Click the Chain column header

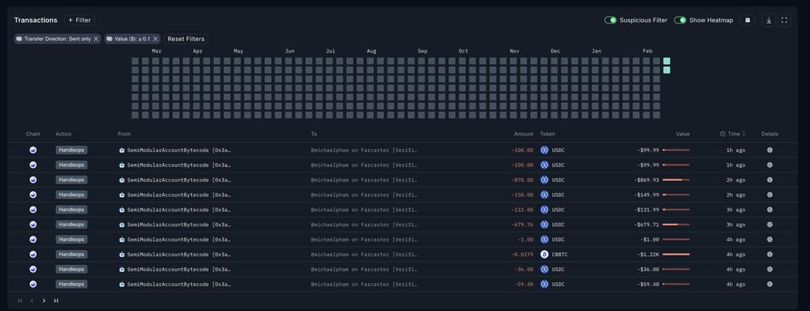click(33, 134)
